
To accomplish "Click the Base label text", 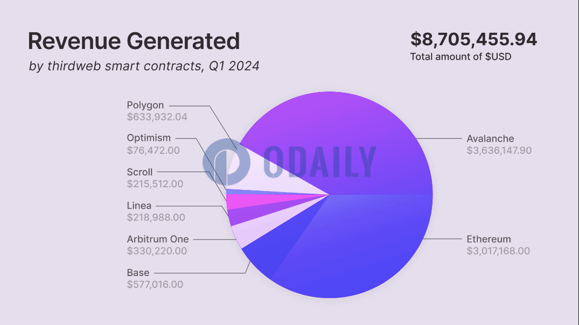I will (x=138, y=273).
